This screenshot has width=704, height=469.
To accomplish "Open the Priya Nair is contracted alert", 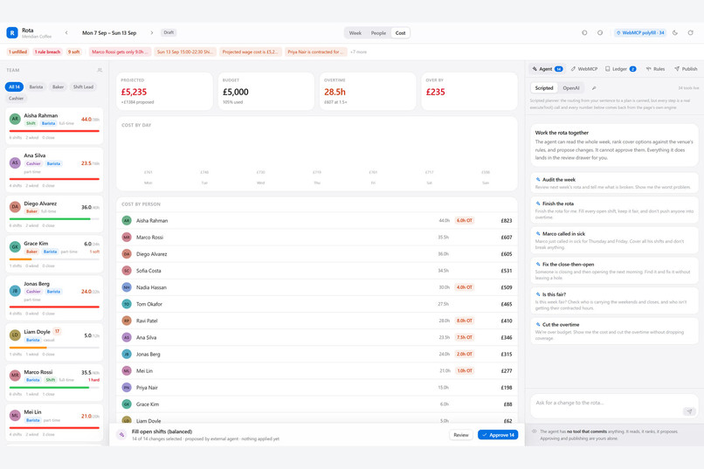I will coord(315,52).
